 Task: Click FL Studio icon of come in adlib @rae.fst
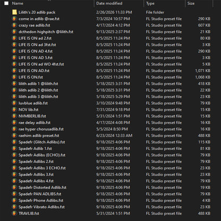[14, 19]
